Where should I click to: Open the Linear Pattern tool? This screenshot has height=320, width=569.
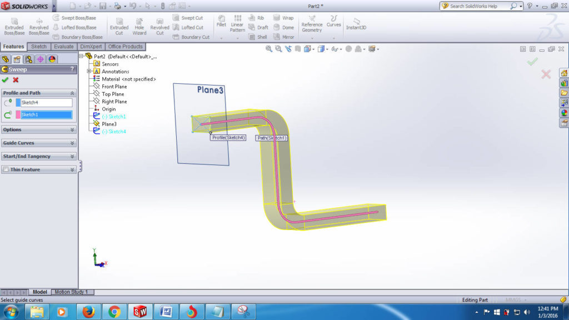pos(237,26)
